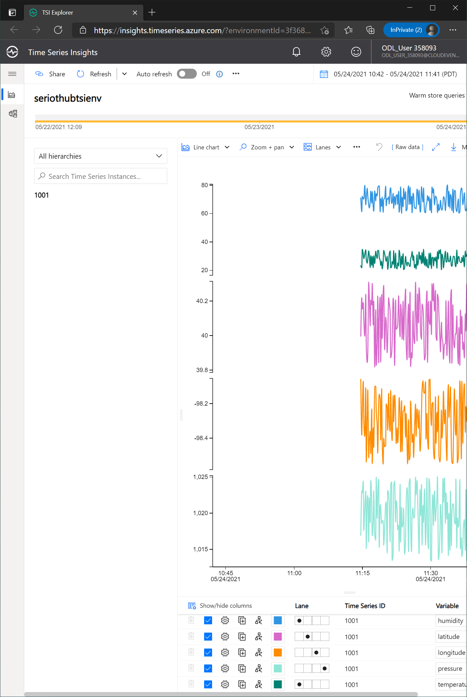The image size is (467, 697).
Task: Open pressure variable dropdown
Action: click(451, 668)
